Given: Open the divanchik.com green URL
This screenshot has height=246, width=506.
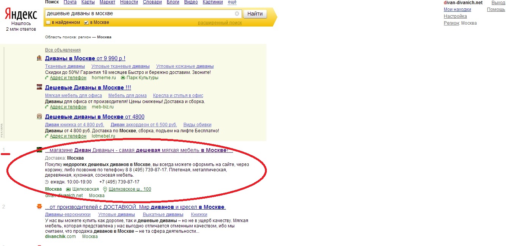Looking at the screenshot, I should (60, 237).
